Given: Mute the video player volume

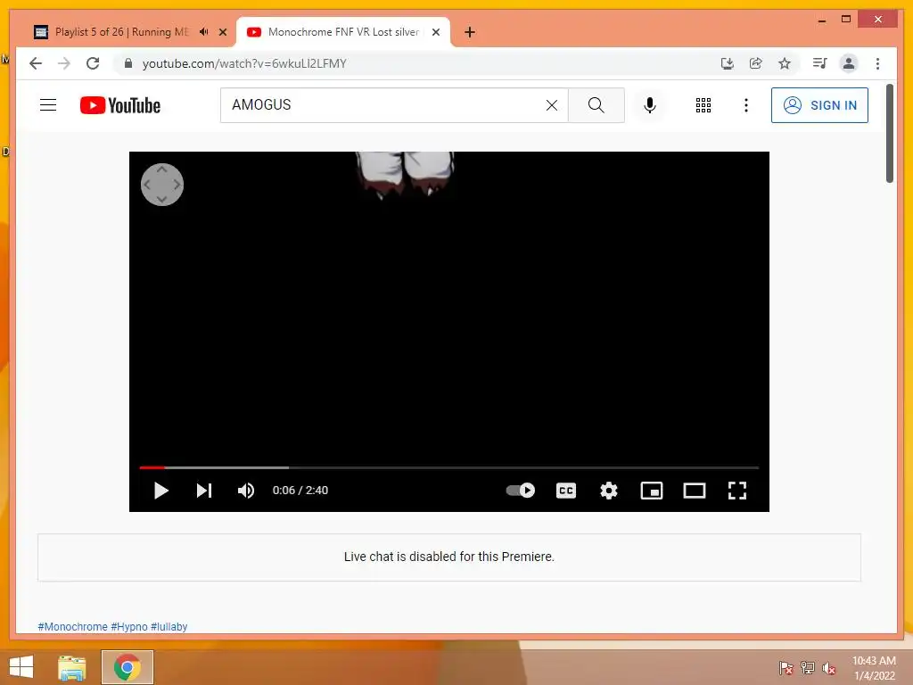Looking at the screenshot, I should pos(246,491).
